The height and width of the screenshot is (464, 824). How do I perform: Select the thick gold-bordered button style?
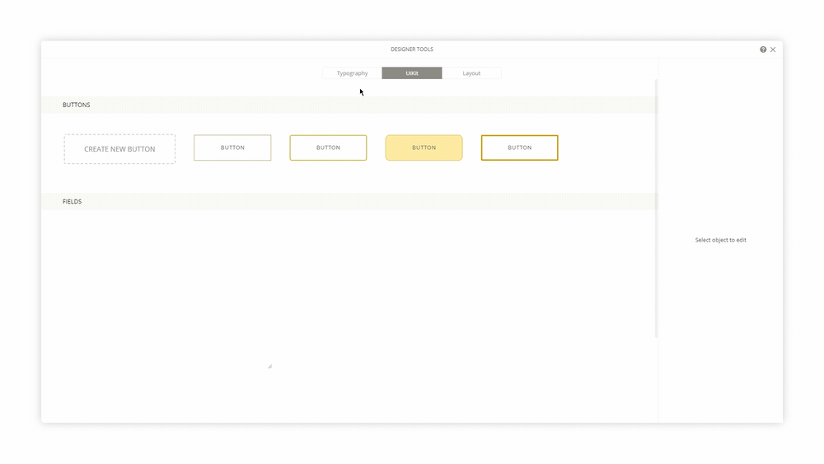[519, 148]
